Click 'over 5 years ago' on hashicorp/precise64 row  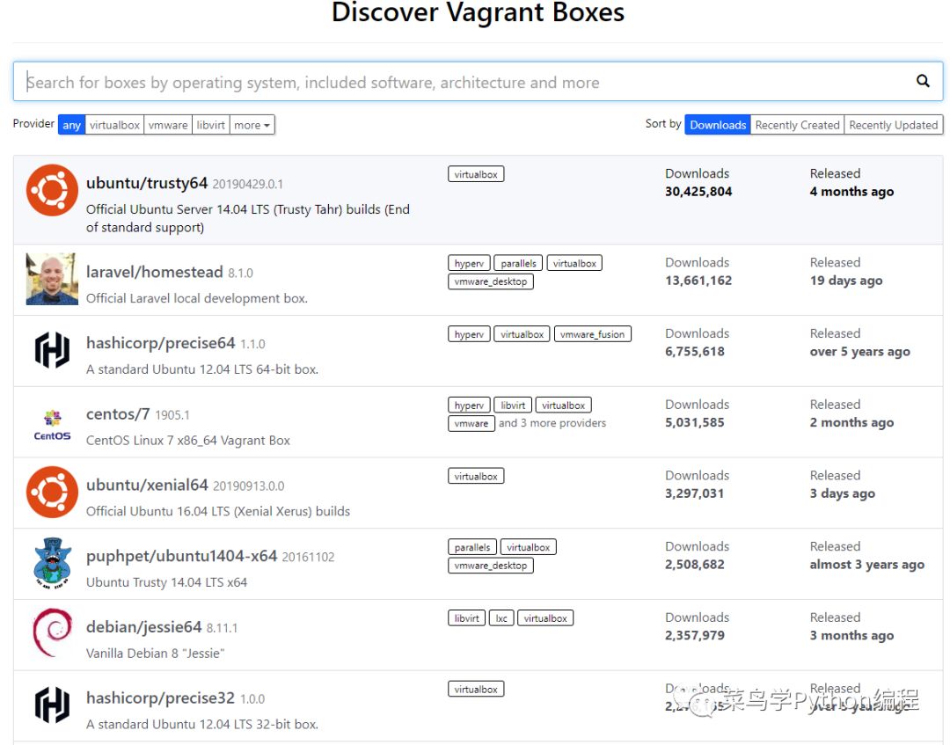[x=859, y=351]
